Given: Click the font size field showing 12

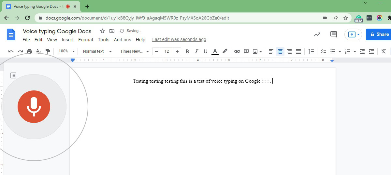Looking at the screenshot, I should coord(167,51).
